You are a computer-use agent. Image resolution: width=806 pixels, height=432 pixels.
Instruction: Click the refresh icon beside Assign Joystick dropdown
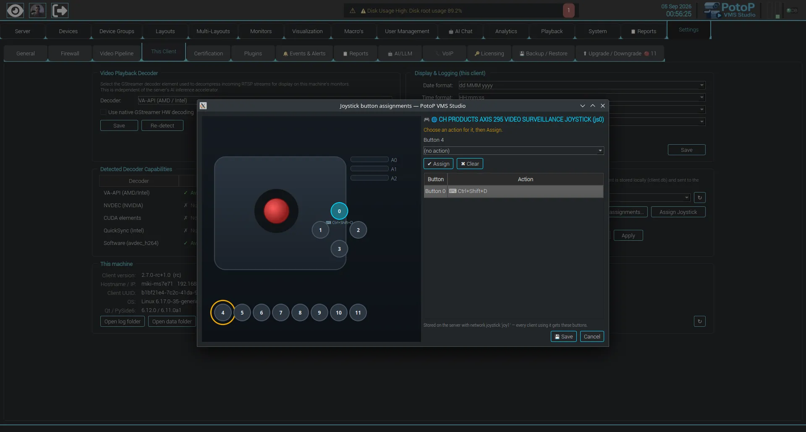click(x=699, y=198)
